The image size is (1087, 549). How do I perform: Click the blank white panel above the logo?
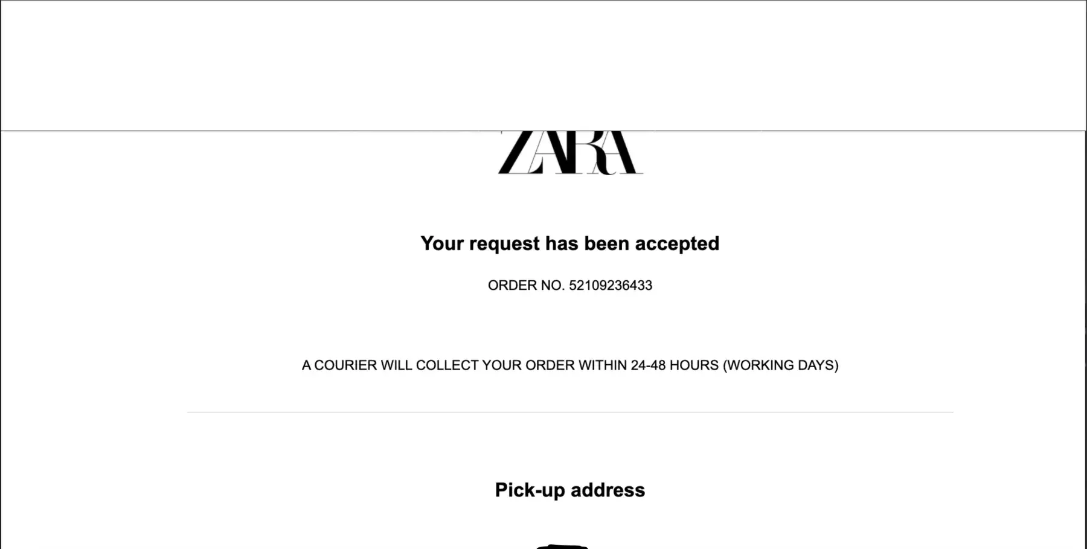(x=543, y=65)
